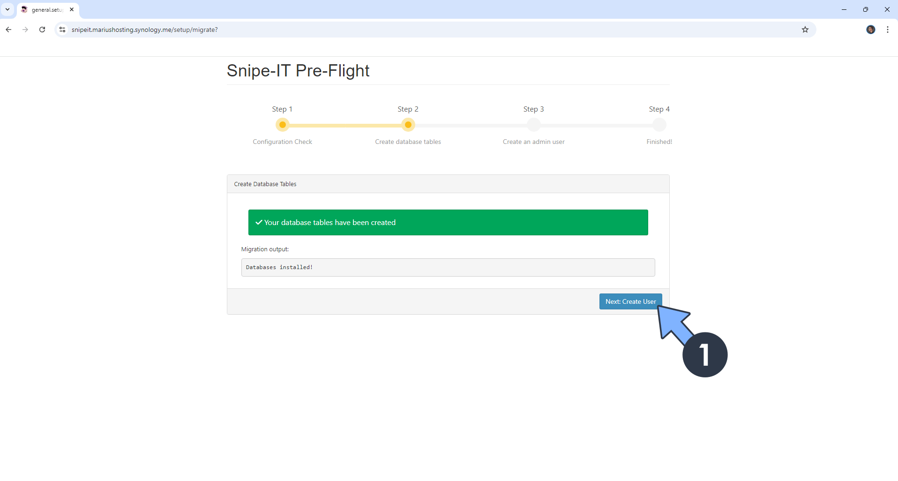898x481 pixels.
Task: Click the 'Databases installed!' migration output box
Action: pos(448,267)
